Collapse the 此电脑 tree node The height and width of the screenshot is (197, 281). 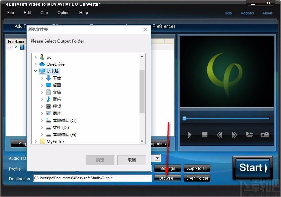(35, 71)
